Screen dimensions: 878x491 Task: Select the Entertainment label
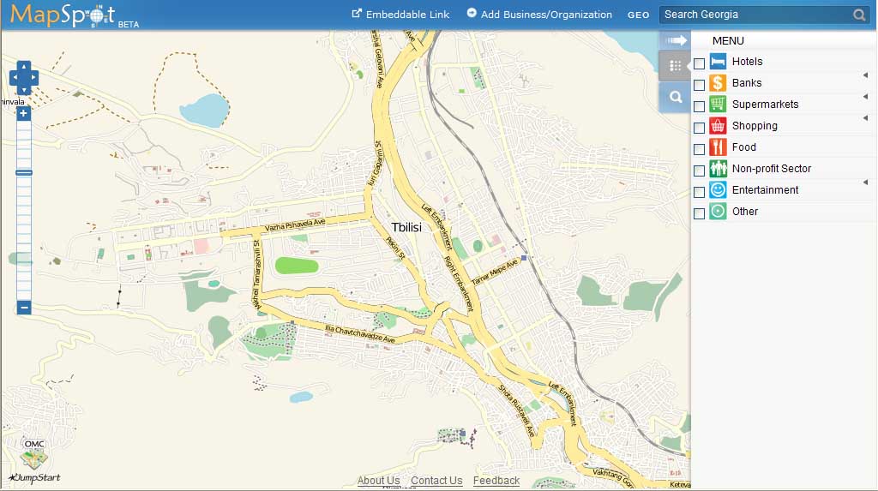point(765,189)
